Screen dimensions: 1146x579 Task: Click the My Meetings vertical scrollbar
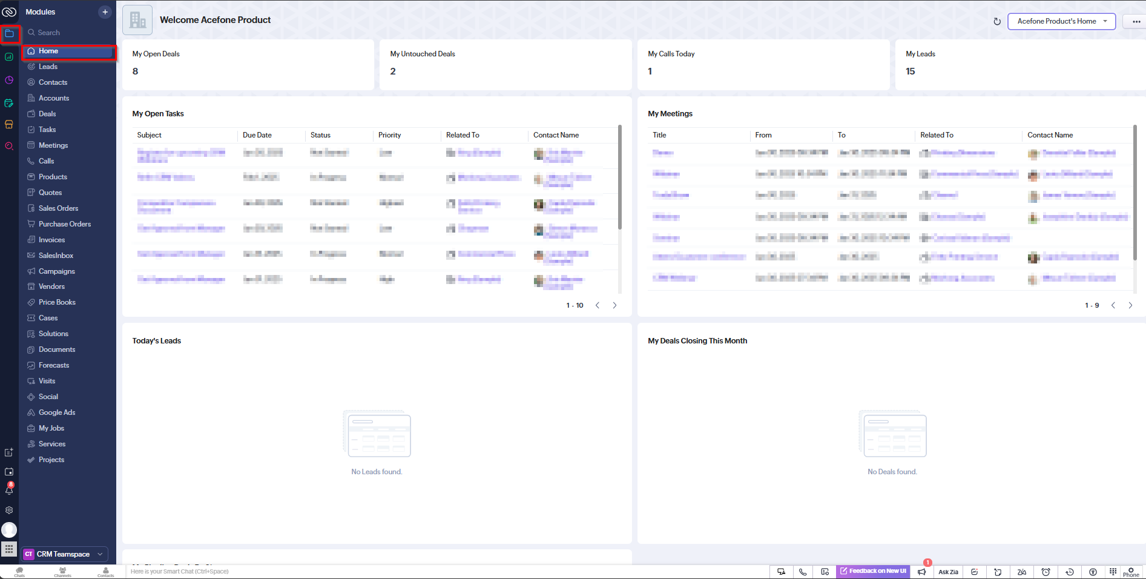1135,193
